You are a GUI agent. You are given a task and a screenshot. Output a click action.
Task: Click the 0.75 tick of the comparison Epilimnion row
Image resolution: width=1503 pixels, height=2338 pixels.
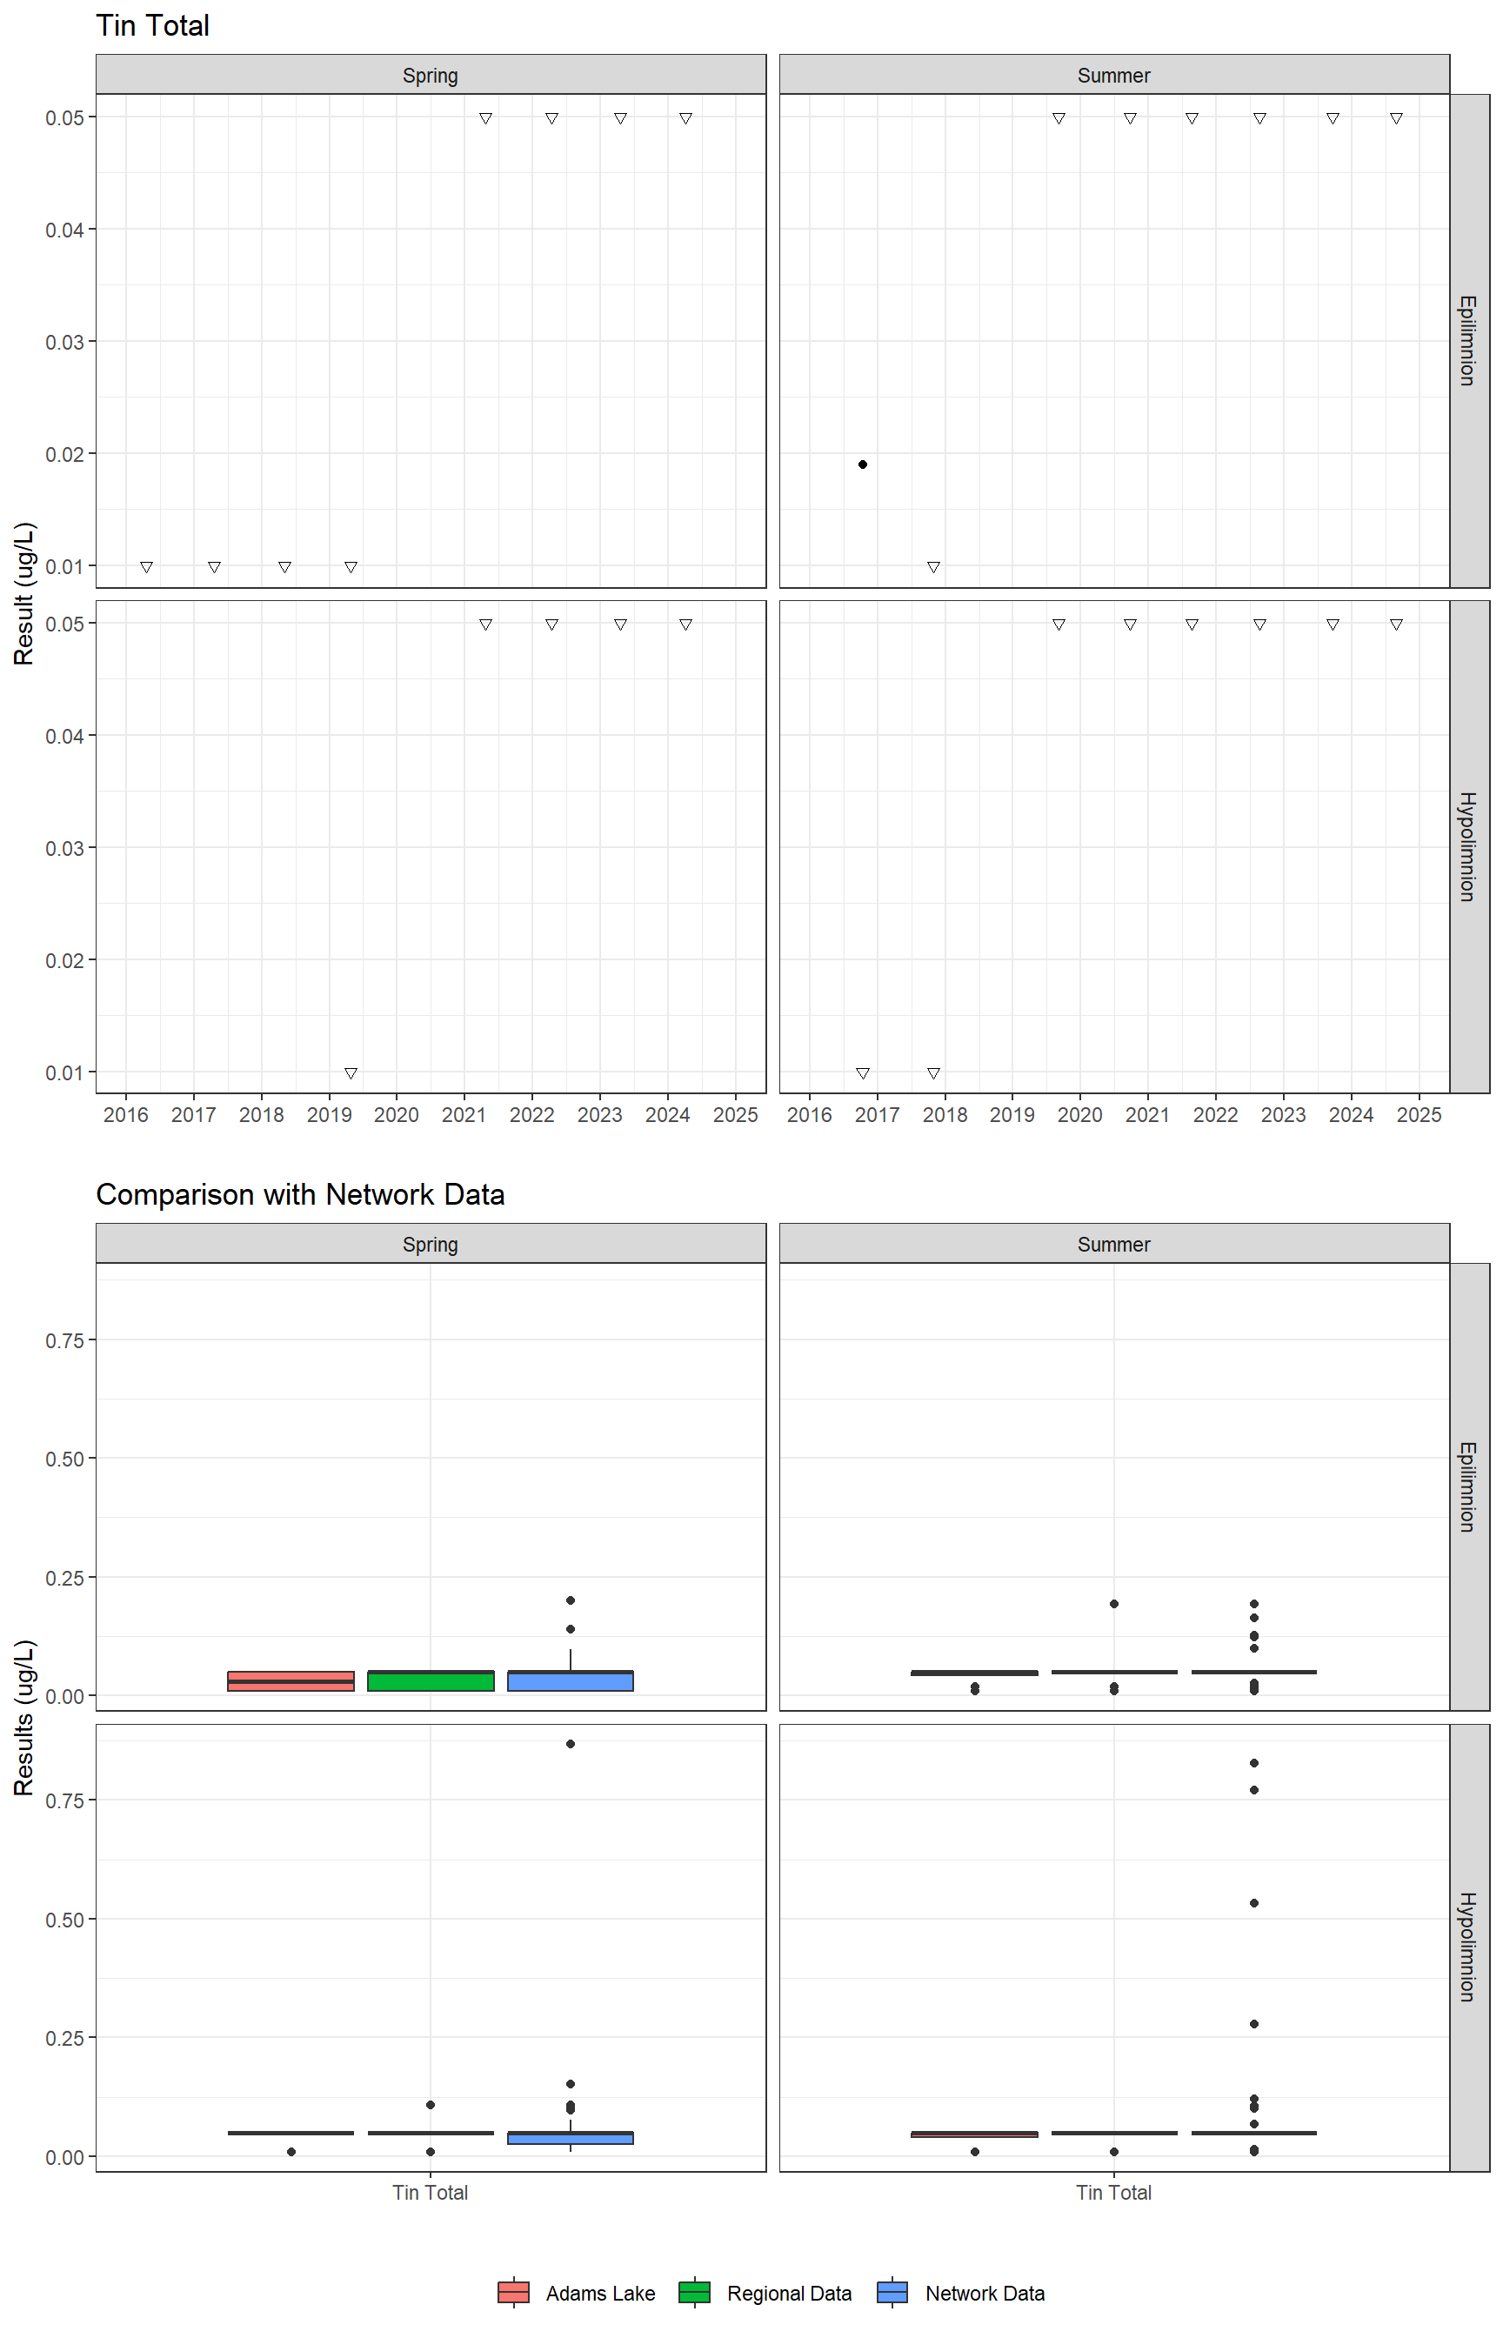[x=64, y=1340]
